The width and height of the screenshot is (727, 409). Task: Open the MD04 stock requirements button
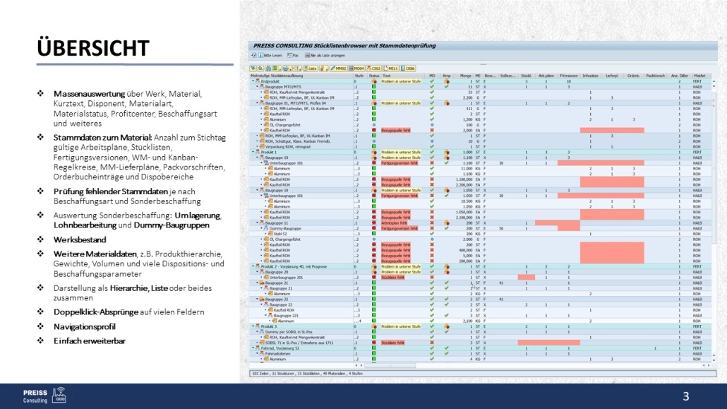[356, 69]
